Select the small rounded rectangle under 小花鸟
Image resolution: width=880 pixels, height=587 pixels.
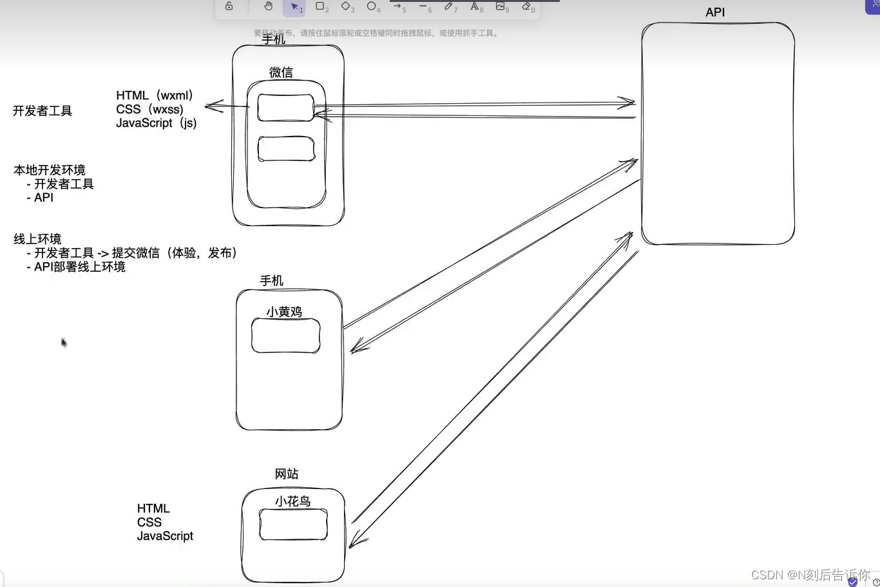tap(293, 524)
